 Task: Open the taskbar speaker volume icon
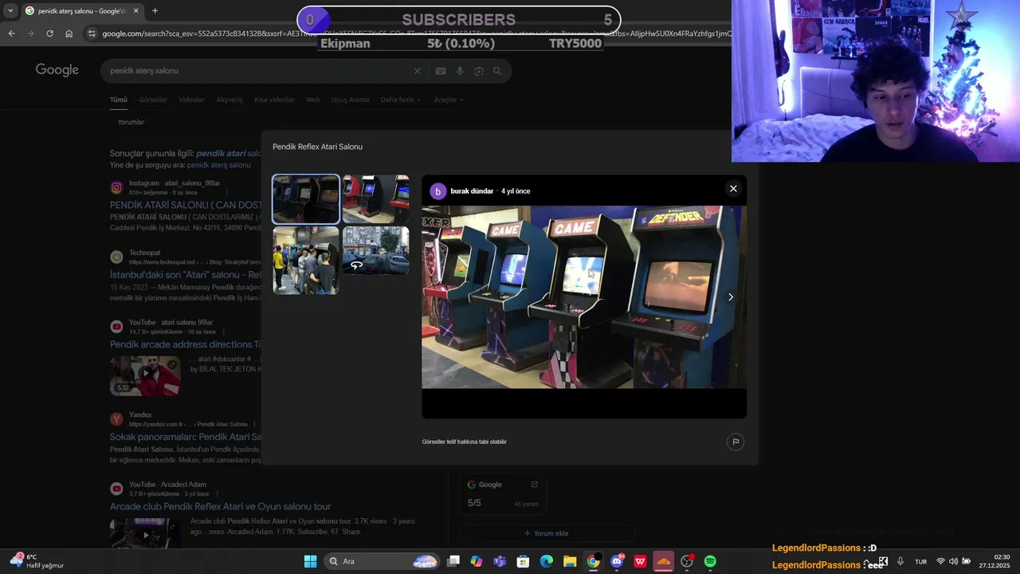click(x=953, y=561)
